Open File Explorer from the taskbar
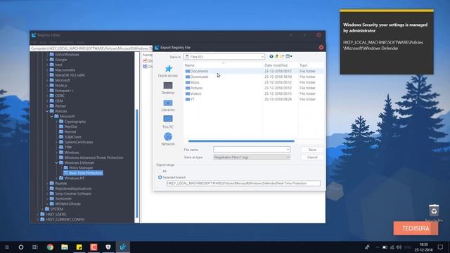 [65, 247]
